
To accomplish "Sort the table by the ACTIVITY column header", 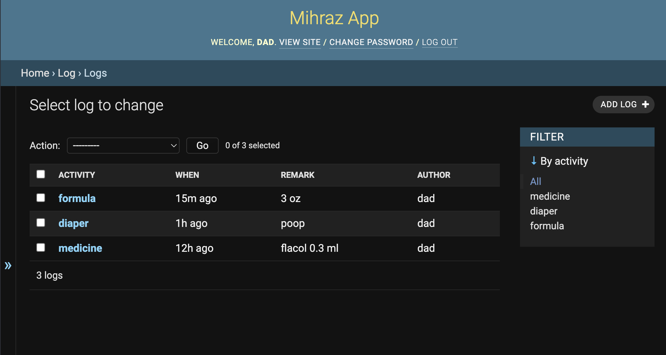I will pyautogui.click(x=77, y=175).
